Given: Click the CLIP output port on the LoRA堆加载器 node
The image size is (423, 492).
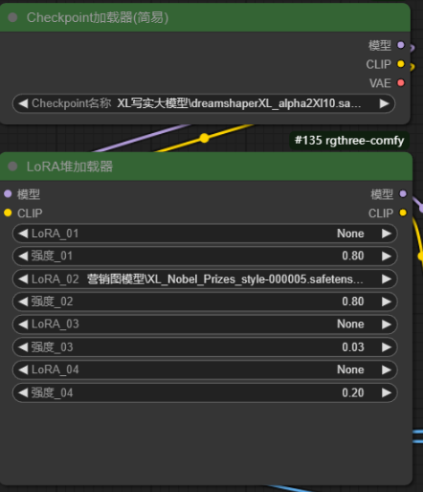Looking at the screenshot, I should (x=403, y=212).
